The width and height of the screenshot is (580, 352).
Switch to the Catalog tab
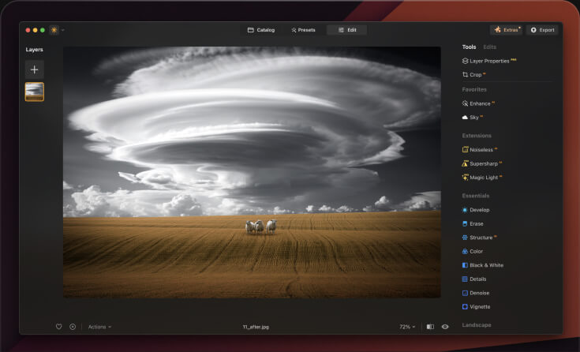tap(261, 30)
